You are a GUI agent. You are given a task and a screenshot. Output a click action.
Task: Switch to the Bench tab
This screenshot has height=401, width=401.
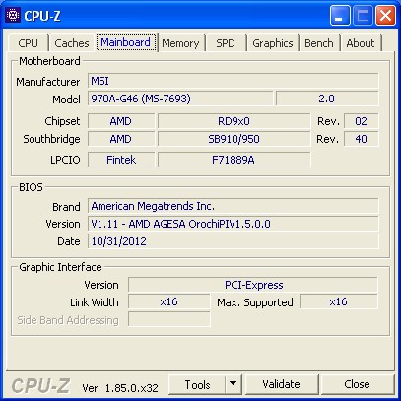tap(319, 43)
